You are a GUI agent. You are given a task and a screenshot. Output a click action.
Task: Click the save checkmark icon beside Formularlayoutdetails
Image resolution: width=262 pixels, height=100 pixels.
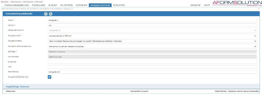click(x=51, y=14)
